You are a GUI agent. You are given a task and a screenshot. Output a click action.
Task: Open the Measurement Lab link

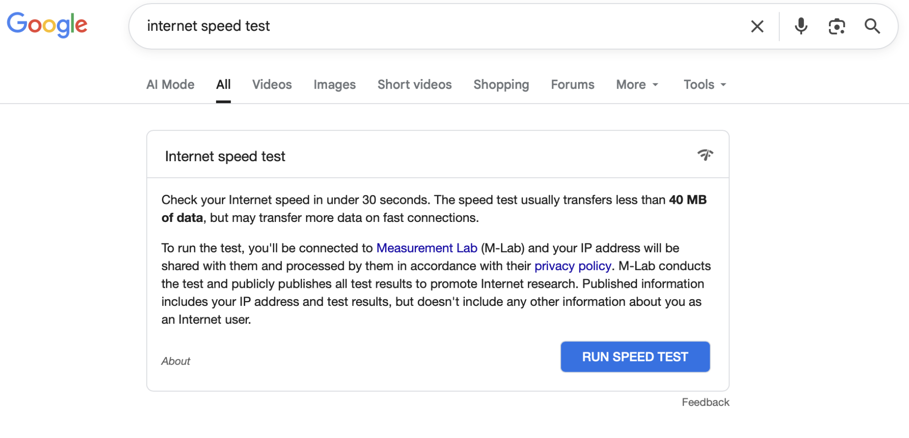427,248
